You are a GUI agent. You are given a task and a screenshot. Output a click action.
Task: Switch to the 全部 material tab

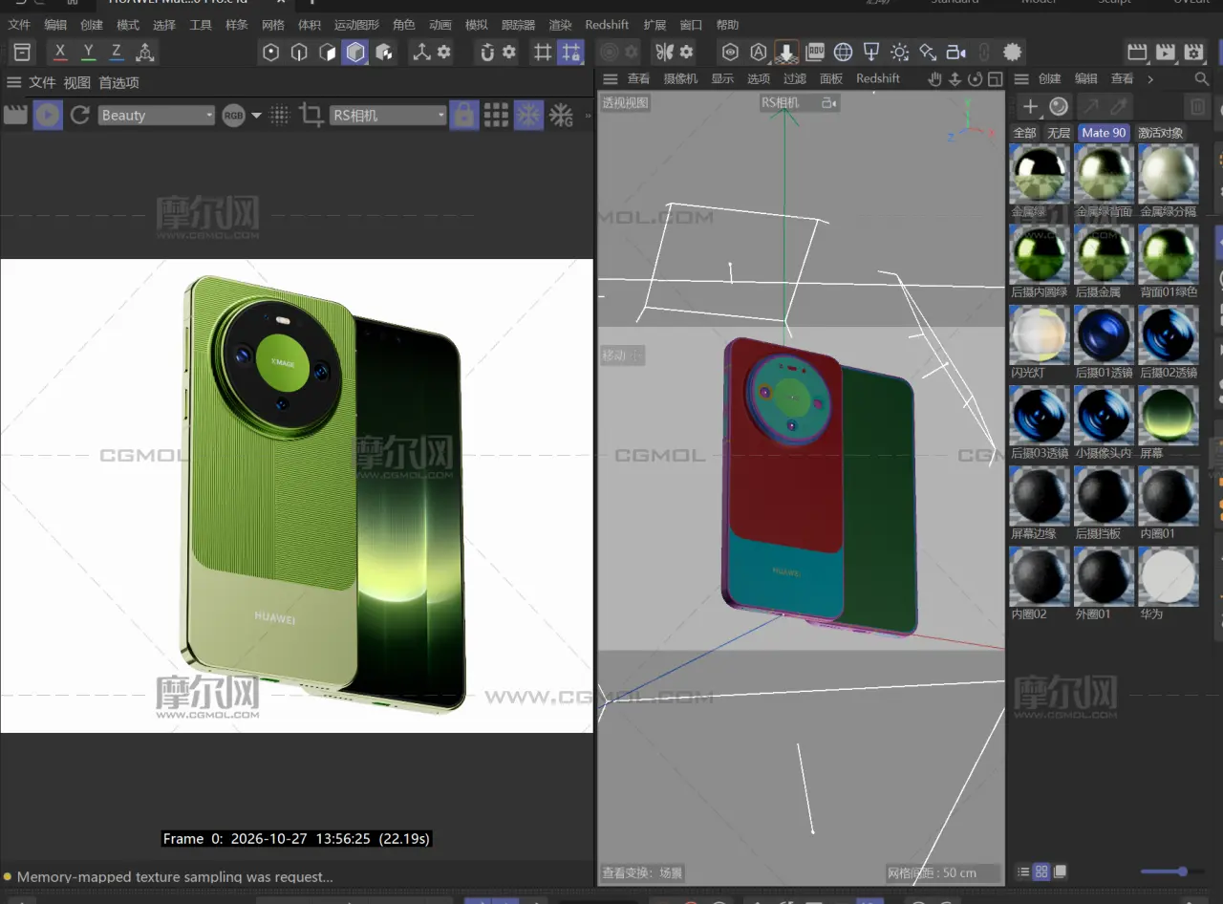click(1025, 133)
